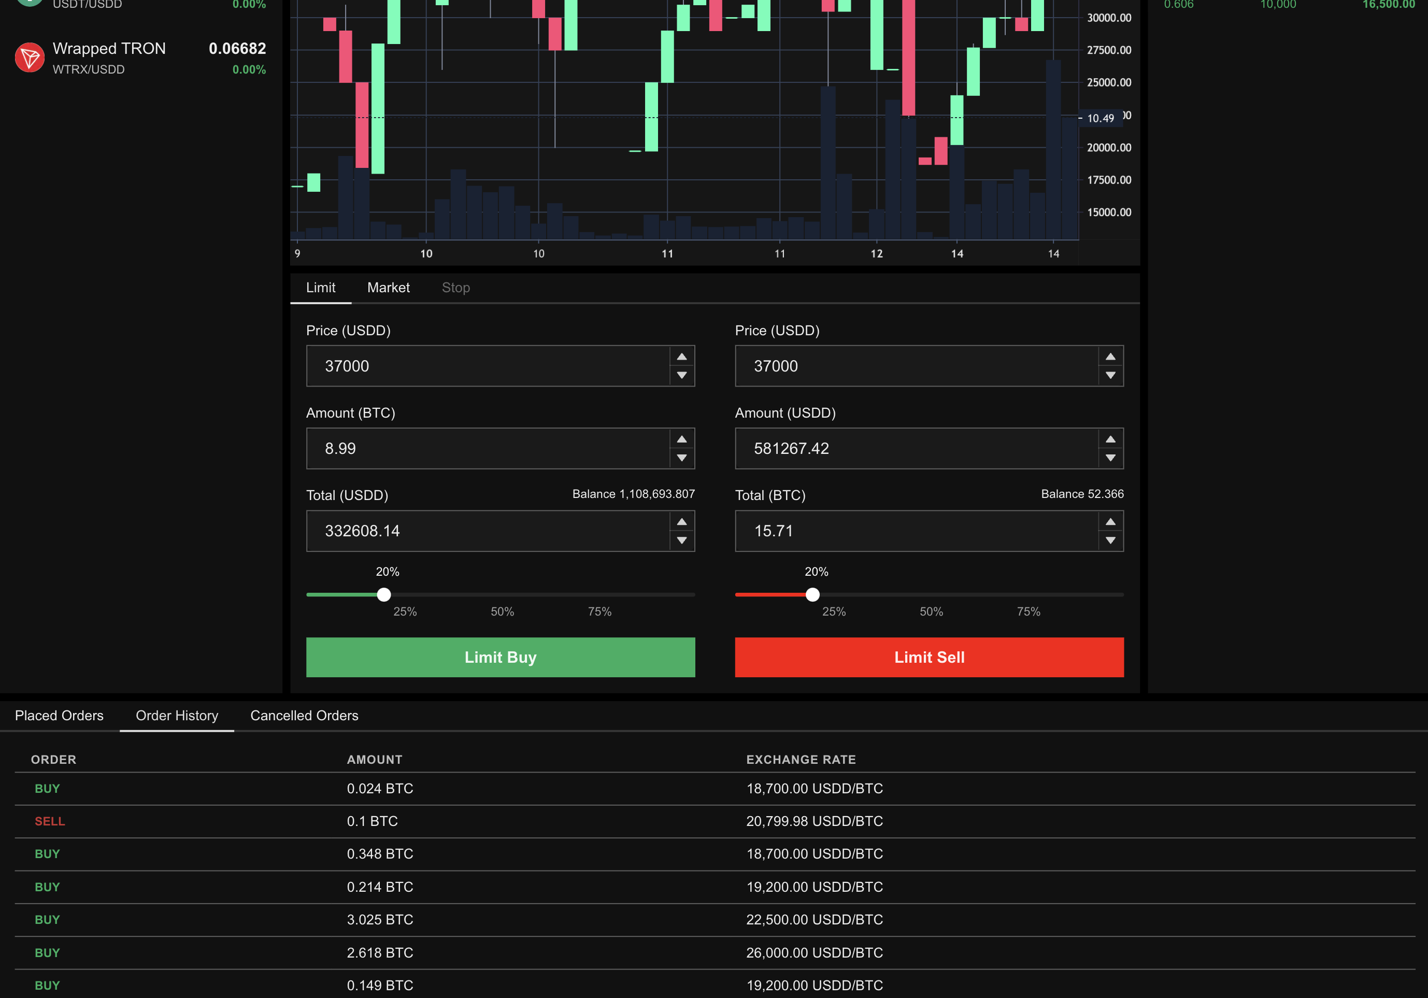
Task: Decrease Total (USDD) with down arrow
Action: pyautogui.click(x=682, y=540)
